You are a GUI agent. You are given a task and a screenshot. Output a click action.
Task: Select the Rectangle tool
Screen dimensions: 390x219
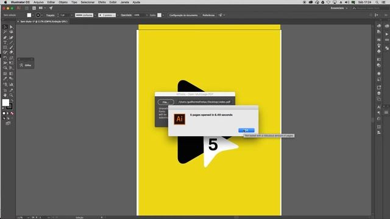pos(5,47)
